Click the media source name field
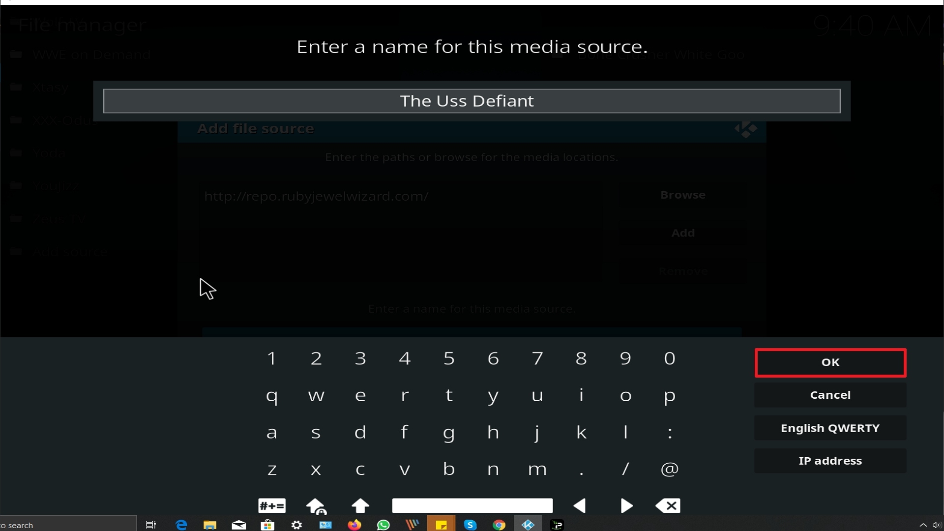944x531 pixels. (x=472, y=101)
